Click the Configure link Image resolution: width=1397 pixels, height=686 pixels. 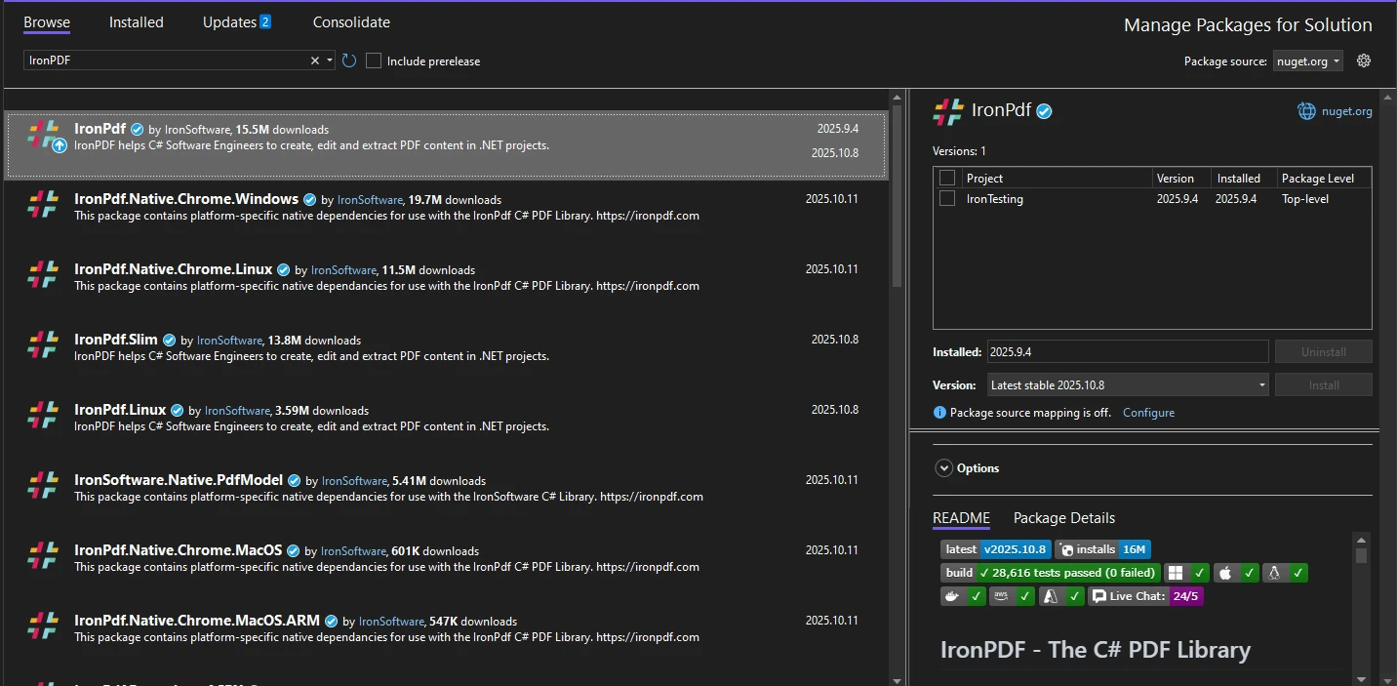coord(1148,413)
